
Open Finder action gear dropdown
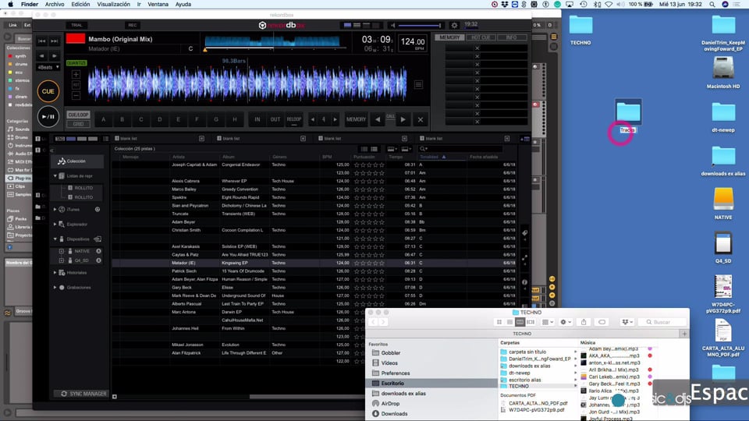point(566,322)
